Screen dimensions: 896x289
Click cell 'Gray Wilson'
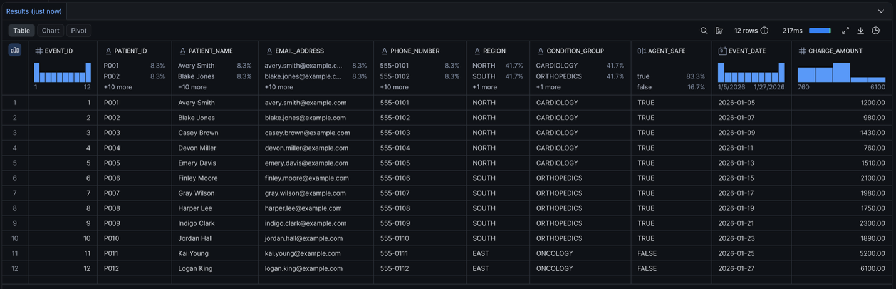tap(215, 193)
